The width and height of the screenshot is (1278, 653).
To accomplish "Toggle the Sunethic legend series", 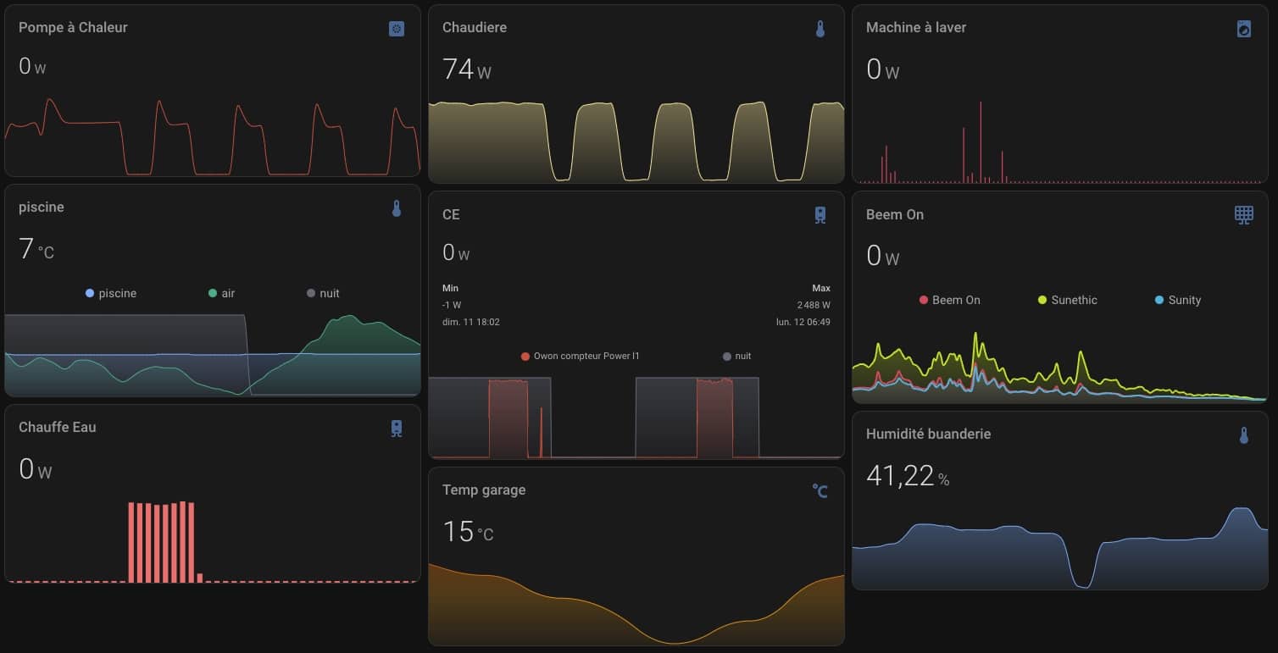I will [1068, 300].
